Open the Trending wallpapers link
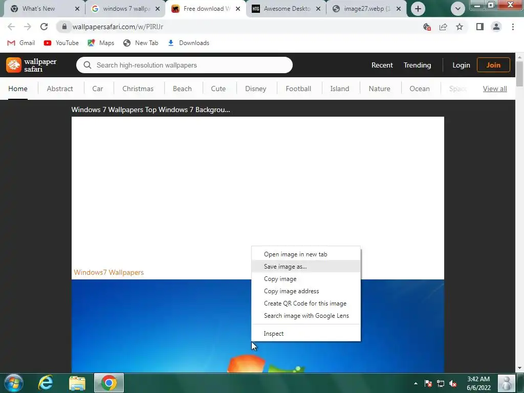This screenshot has height=393, width=524. coord(417,65)
